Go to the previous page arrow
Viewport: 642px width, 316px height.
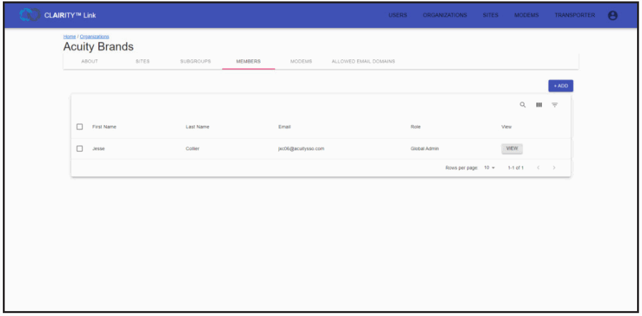pos(538,167)
